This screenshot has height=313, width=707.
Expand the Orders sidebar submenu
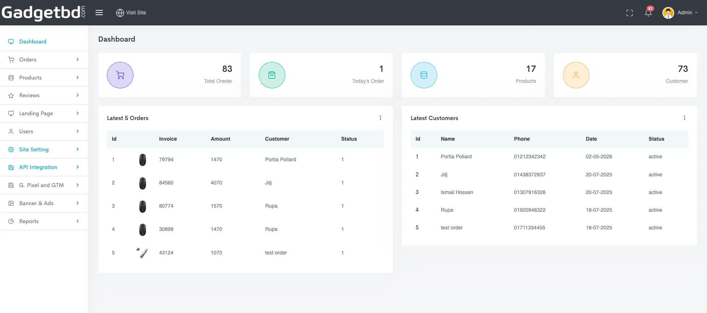click(x=44, y=60)
